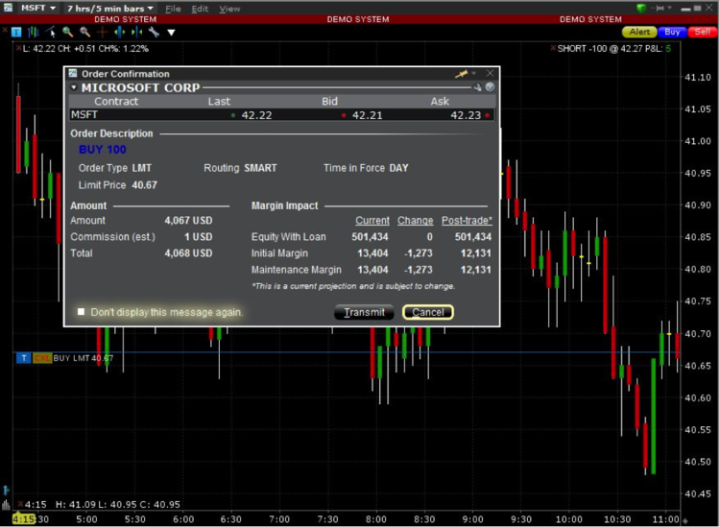Click the diamond icon at axis bottom-right corner
Screen dimensions: 720x527
tap(686, 520)
